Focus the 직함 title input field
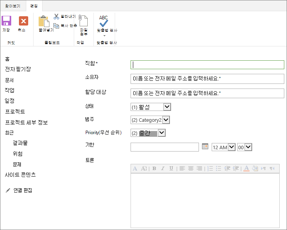287x230 pixels. click(207, 65)
